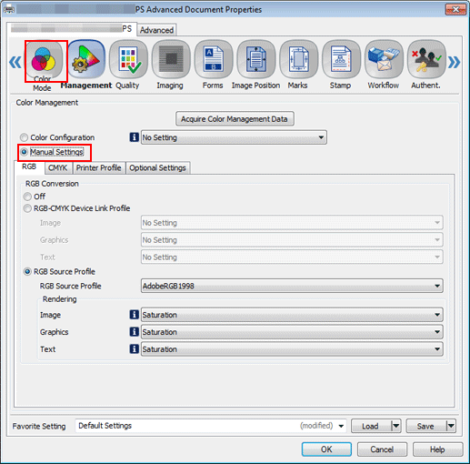Open the Marks settings icon
This screenshot has height=464, width=470.
(x=299, y=59)
